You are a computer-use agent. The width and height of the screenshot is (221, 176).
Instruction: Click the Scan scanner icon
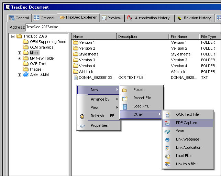click(x=167, y=132)
